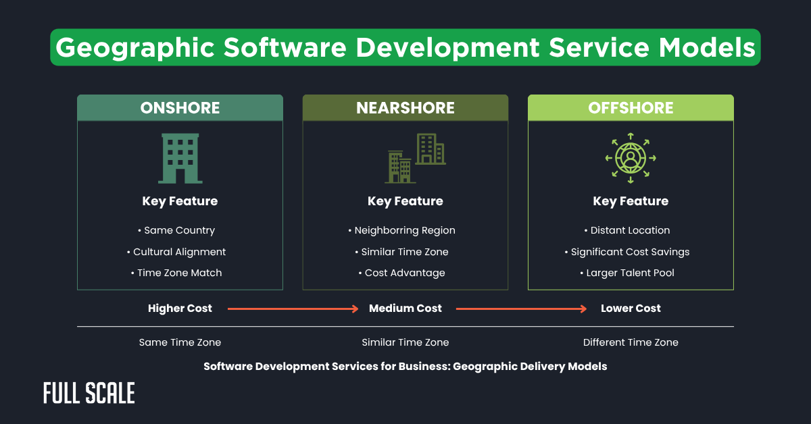Click the Medium Cost marker on the cost scale
The width and height of the screenshot is (811, 424).
(405, 309)
